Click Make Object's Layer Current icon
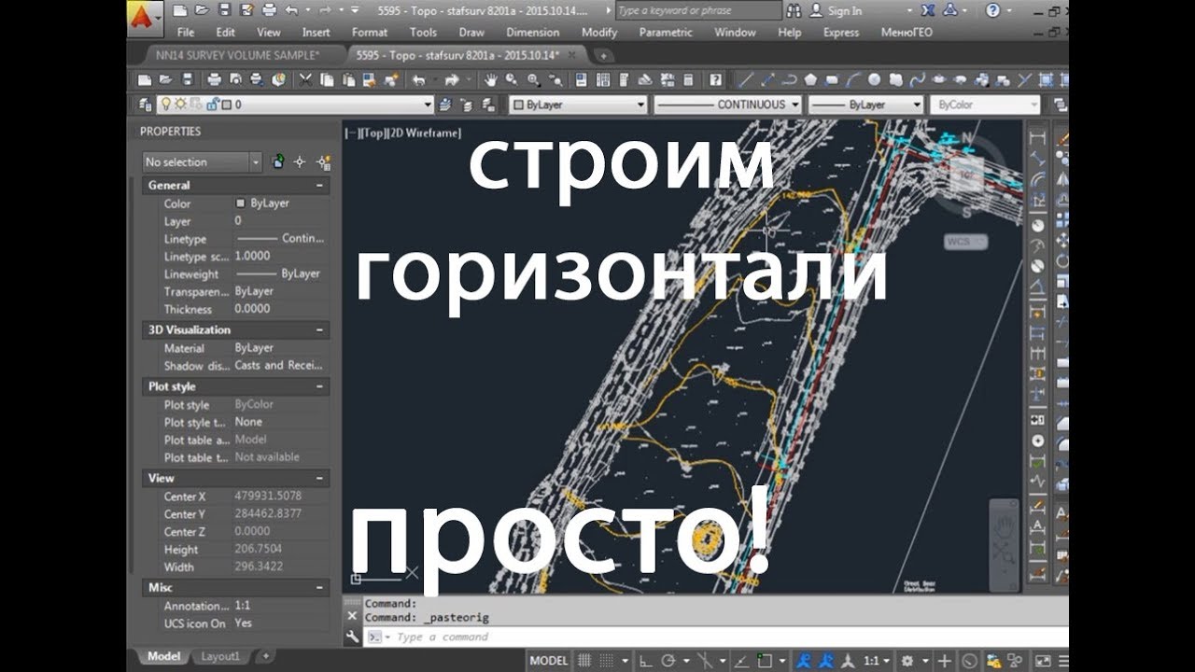The image size is (1195, 672). click(444, 105)
